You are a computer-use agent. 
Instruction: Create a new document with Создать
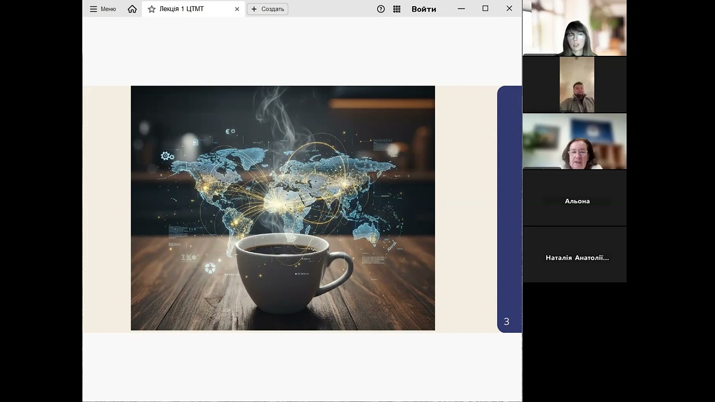pos(268,9)
